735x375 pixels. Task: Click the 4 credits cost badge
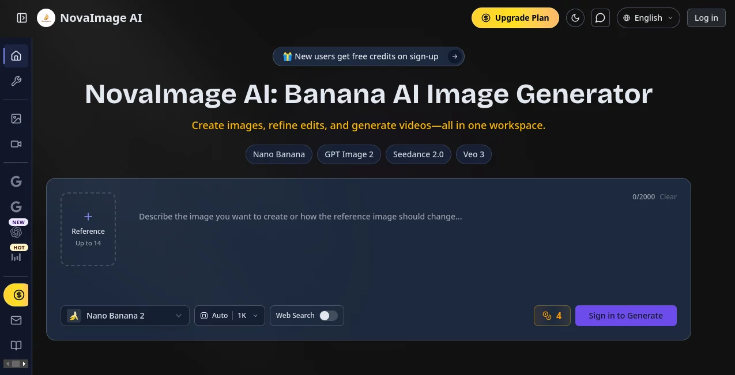click(x=552, y=316)
